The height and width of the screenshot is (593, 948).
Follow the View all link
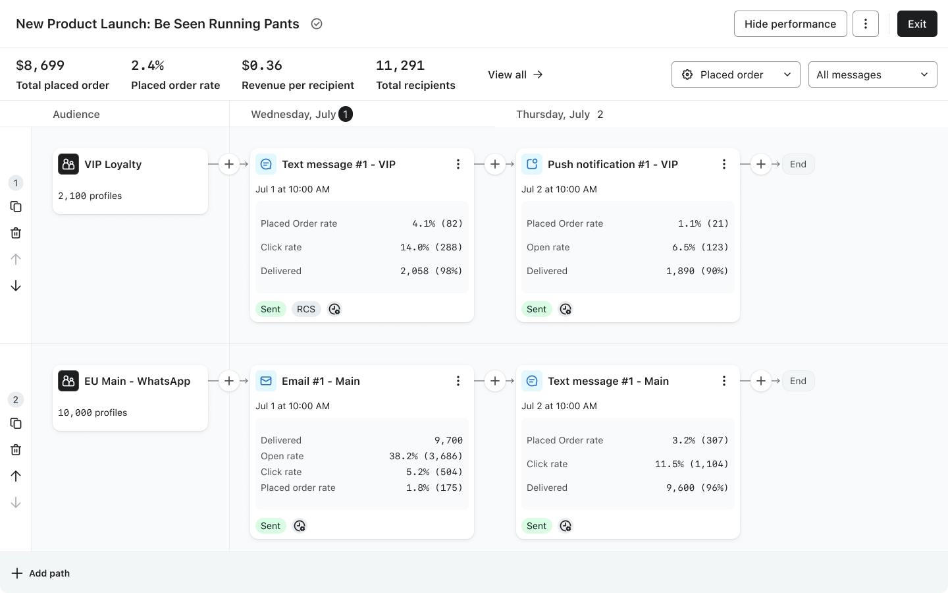[515, 74]
